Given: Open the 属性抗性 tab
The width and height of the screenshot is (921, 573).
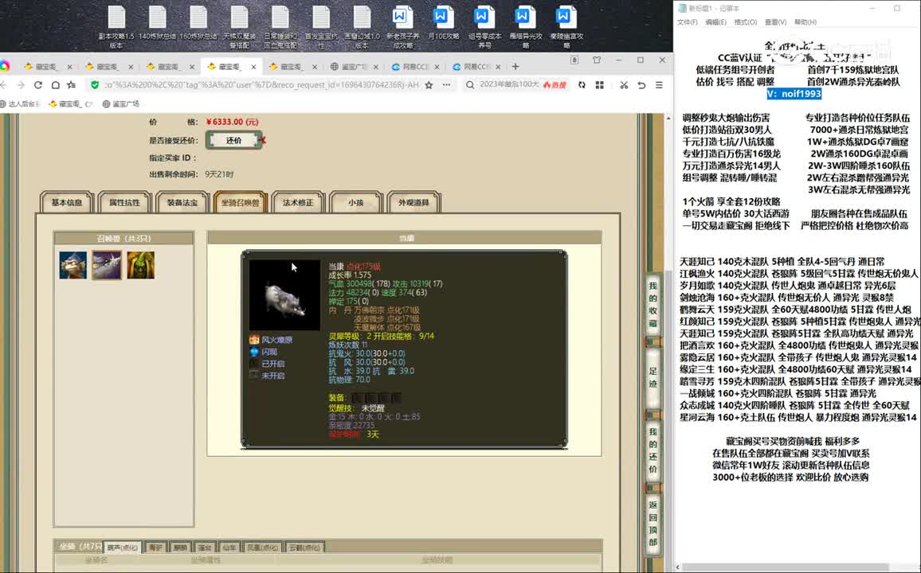Looking at the screenshot, I should point(124,202).
